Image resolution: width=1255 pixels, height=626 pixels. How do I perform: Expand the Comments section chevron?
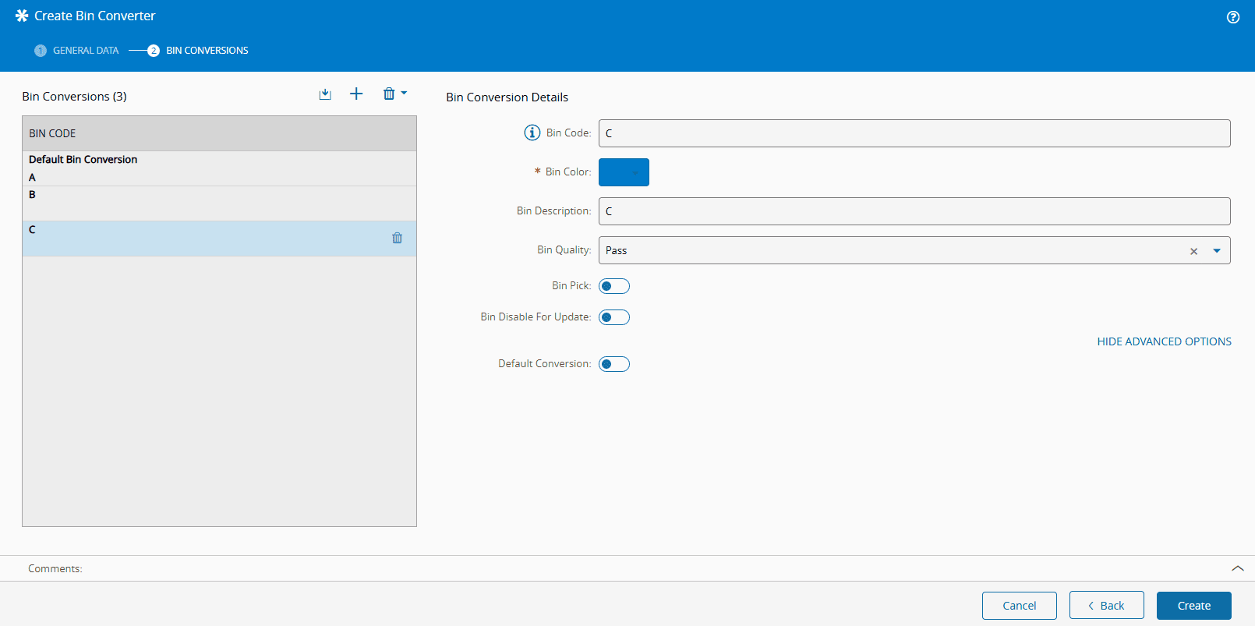(x=1237, y=568)
